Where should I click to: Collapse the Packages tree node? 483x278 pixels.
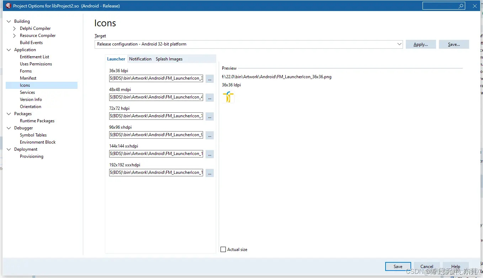(x=9, y=114)
